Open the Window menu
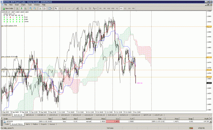The height and width of the screenshot is (130, 213). 37,5
